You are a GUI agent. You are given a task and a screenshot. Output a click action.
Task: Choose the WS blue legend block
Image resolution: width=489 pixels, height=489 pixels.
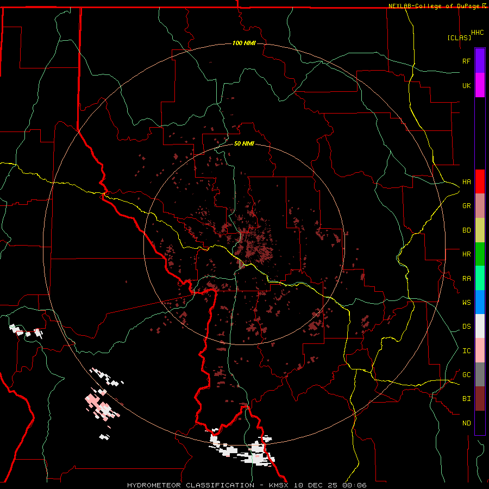pos(480,302)
